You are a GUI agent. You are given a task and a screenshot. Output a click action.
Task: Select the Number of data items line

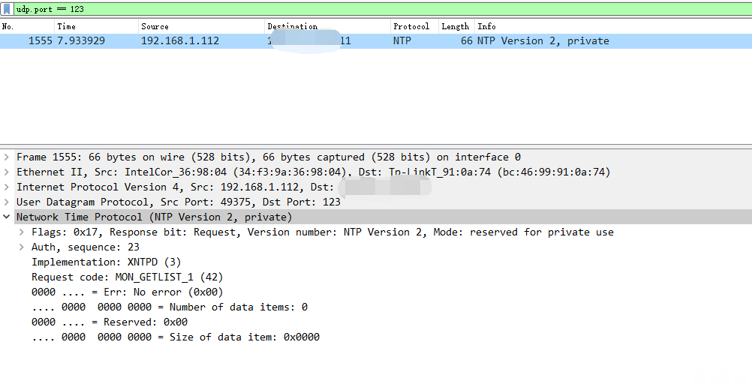pos(170,307)
